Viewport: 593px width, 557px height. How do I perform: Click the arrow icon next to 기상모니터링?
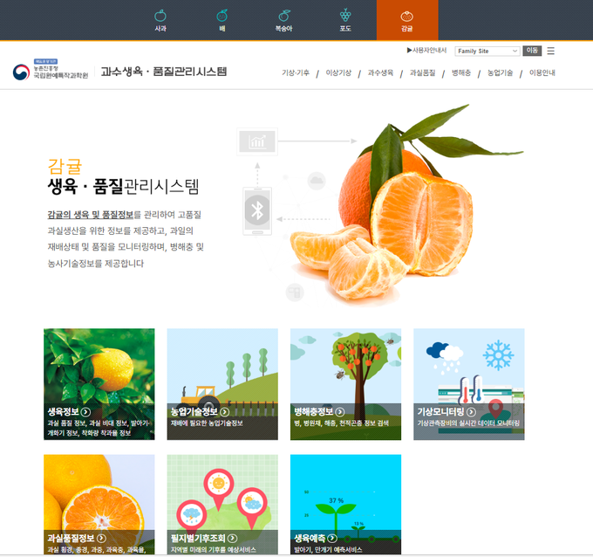click(x=471, y=412)
